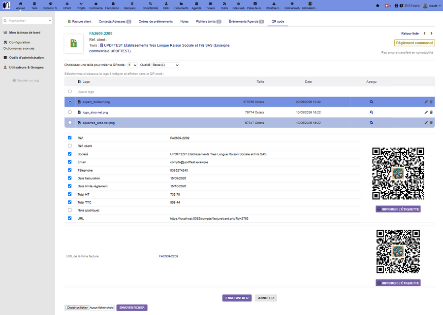Image resolution: width=443 pixels, height=315 pixels.
Task: Preview squarred_atoo.net.png with magnifier icon
Action: 371,123
